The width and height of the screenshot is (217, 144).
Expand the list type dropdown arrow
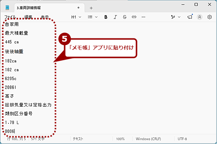pyautogui.click(x=96, y=17)
